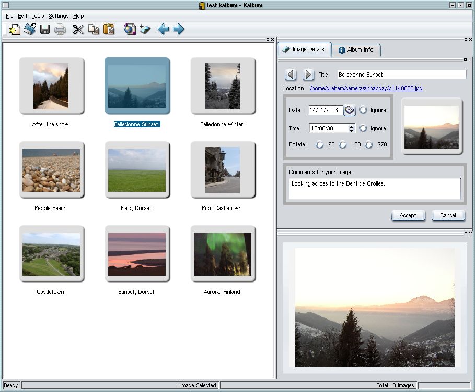Click the Paste clipboard icon

(x=109, y=29)
